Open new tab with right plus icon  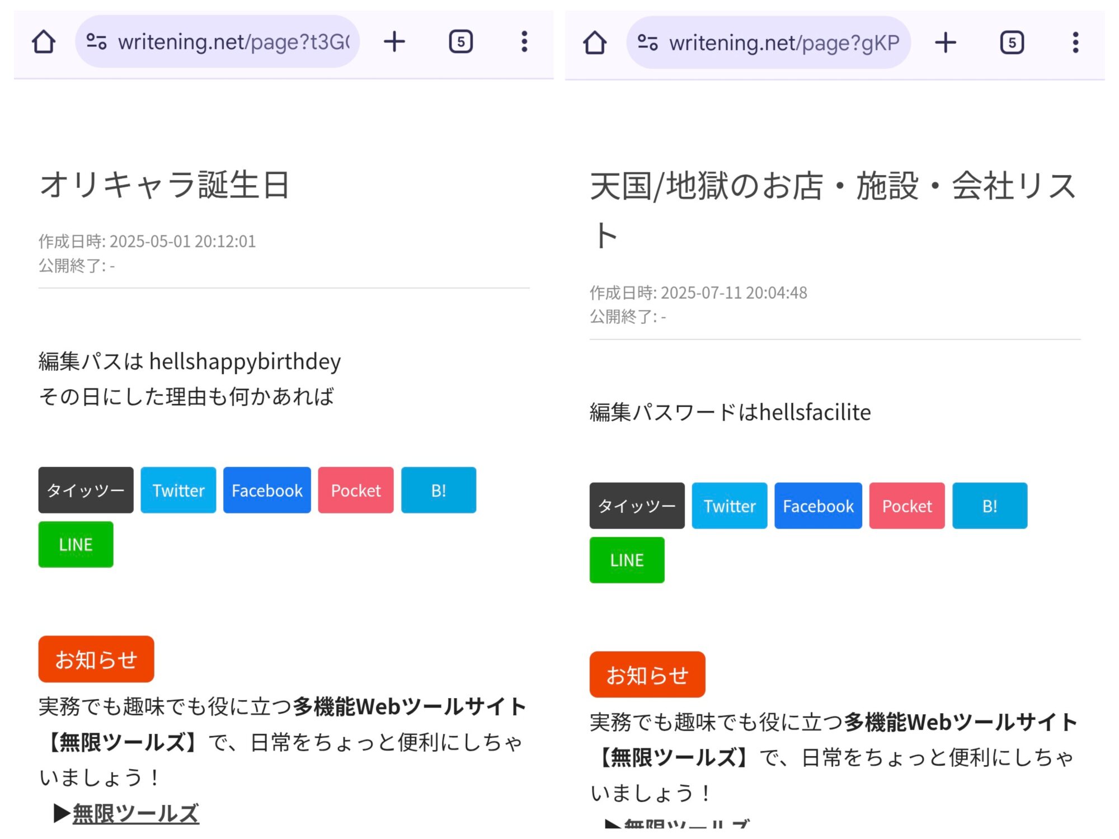pos(946,43)
